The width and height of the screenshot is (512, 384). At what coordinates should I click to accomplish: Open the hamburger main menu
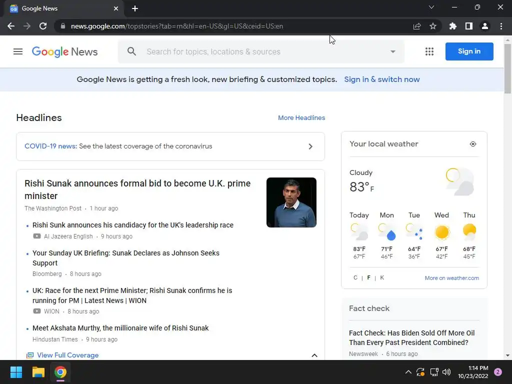click(x=18, y=51)
